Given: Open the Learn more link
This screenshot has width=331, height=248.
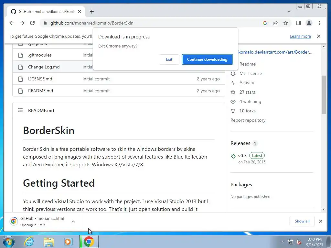Looking at the screenshot, I should [x=300, y=36].
